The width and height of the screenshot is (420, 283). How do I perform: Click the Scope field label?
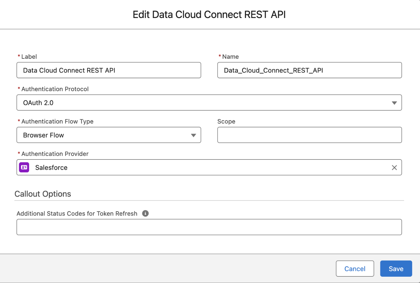point(226,121)
